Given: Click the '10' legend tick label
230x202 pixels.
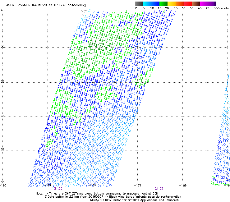Looking at the screenshot, I should [x=152, y=8].
